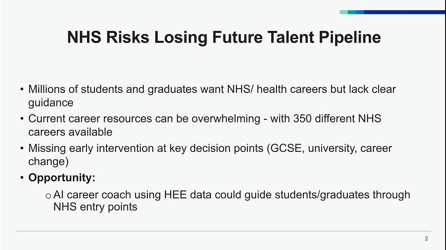
Task: Click "HEE" in the AI career coach line
Action: (175, 195)
